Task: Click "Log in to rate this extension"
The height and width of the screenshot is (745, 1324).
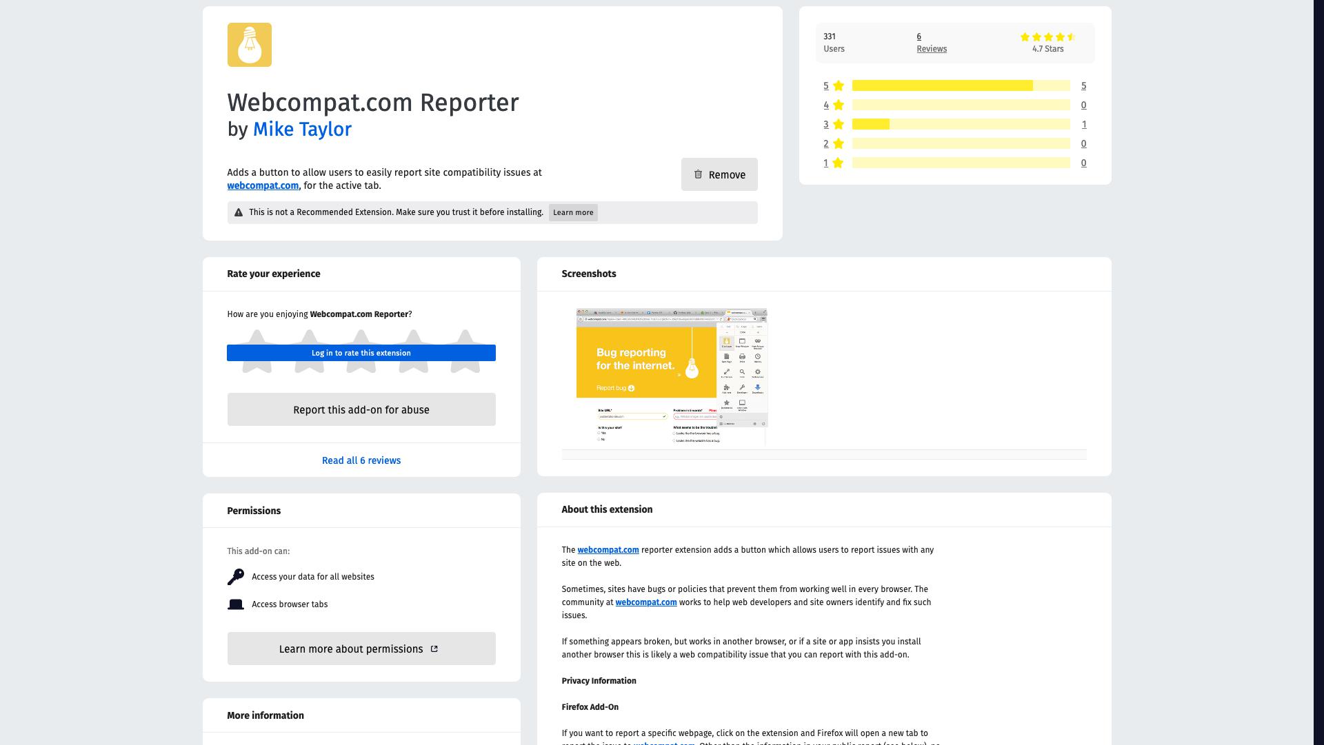Action: coord(361,352)
